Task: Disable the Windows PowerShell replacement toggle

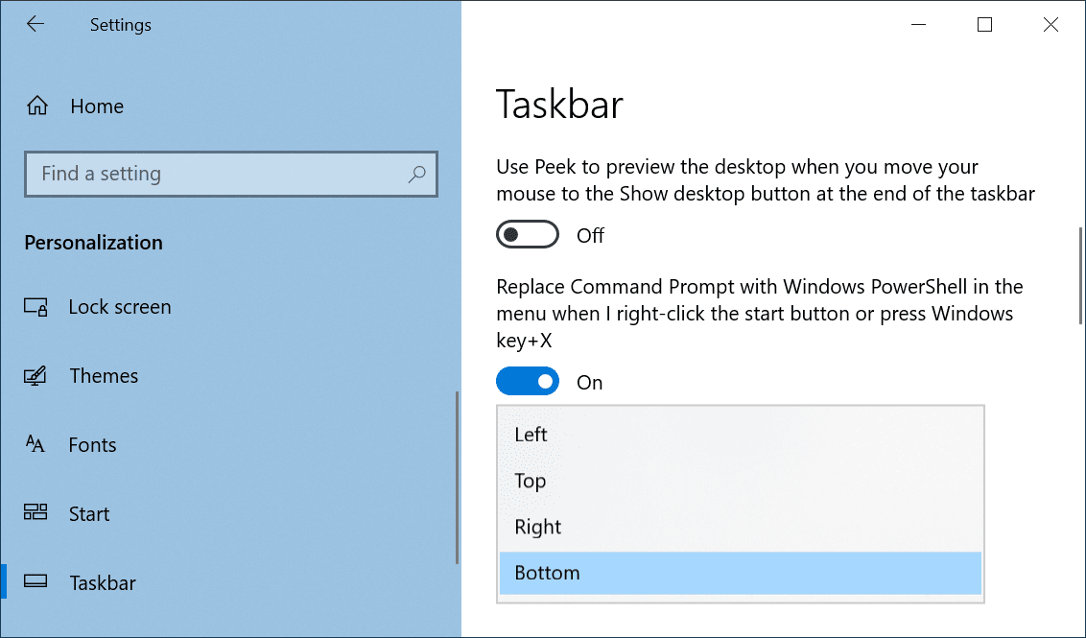Action: coord(528,383)
